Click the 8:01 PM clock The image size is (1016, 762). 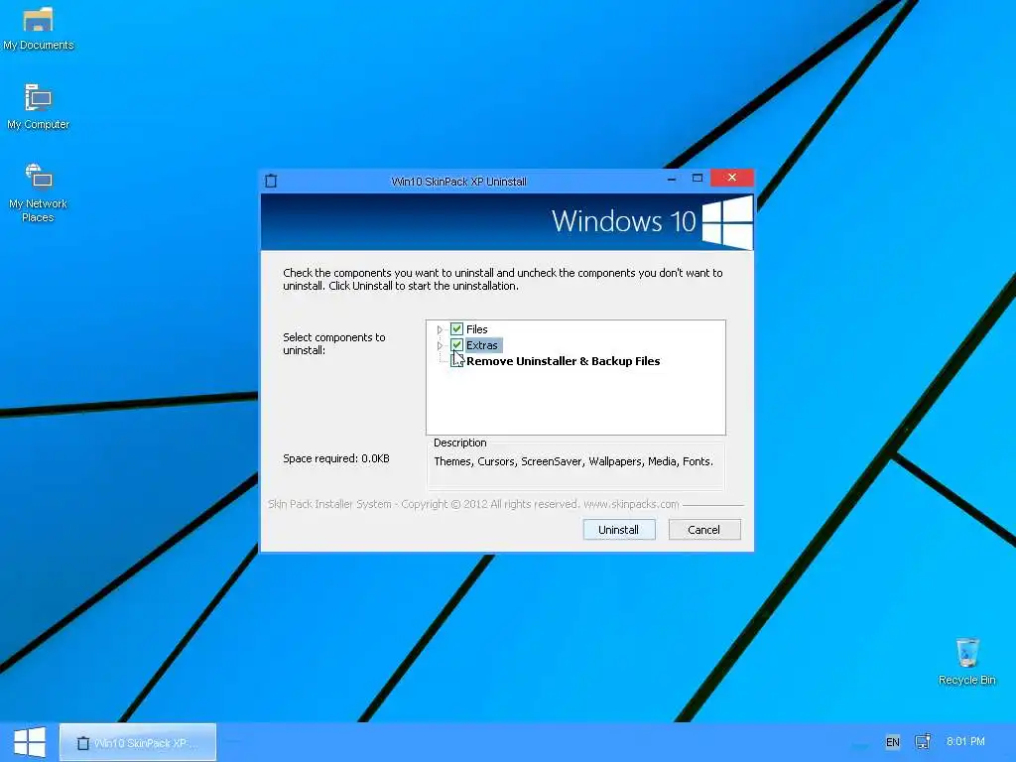tap(965, 741)
